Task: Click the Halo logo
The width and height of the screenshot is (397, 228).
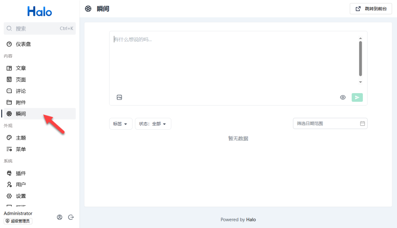Action: (x=39, y=11)
